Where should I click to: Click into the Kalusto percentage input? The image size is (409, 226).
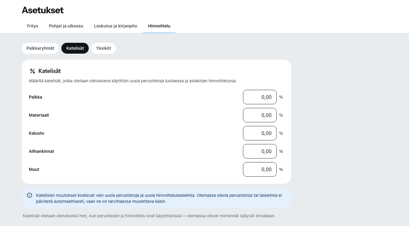click(x=260, y=133)
